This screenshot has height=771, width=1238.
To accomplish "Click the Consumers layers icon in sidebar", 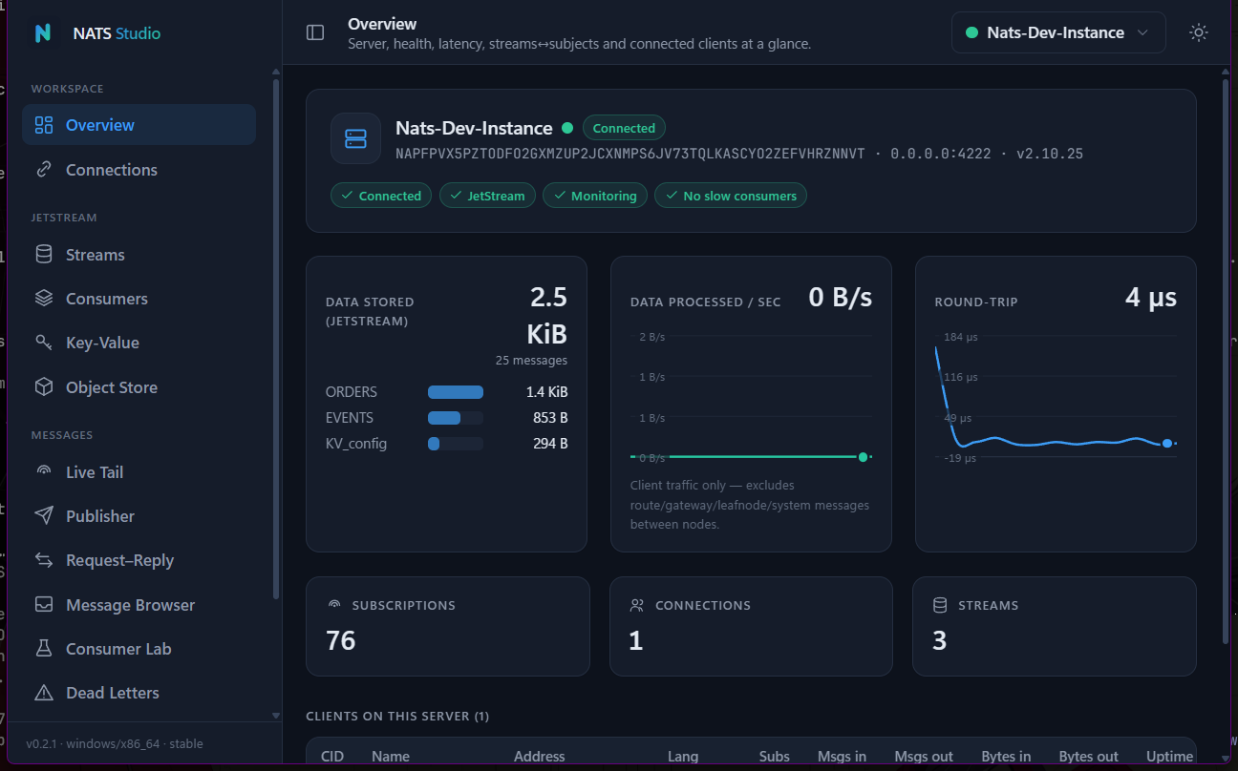I will pos(43,299).
